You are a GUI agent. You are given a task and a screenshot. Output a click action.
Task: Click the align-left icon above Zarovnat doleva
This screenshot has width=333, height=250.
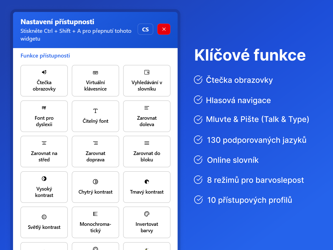tap(147, 107)
